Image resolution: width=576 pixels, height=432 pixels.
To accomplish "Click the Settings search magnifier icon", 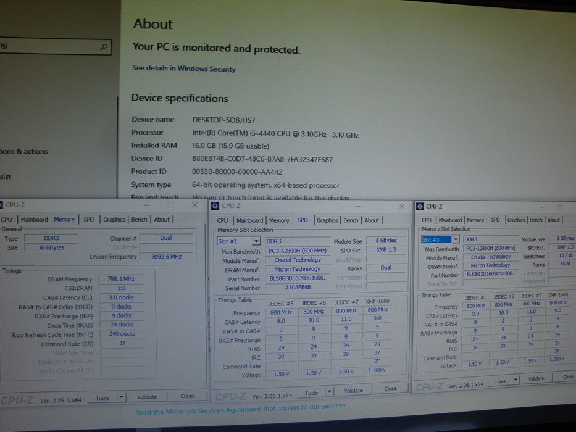I will click(104, 47).
